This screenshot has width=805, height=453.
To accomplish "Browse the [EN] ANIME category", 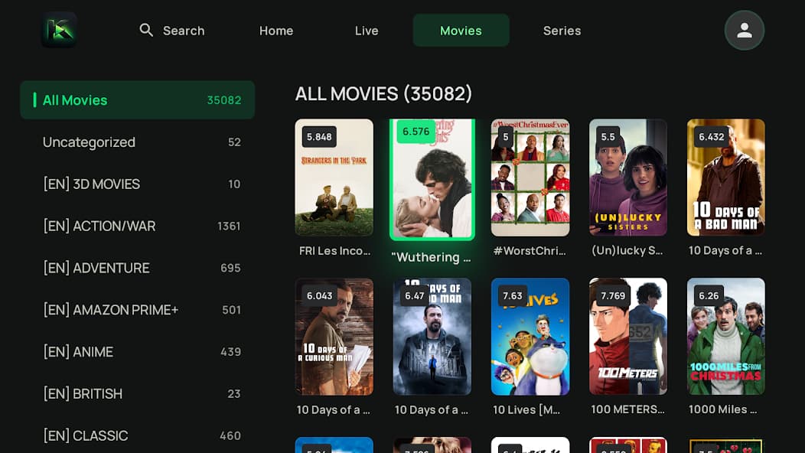I will point(138,352).
